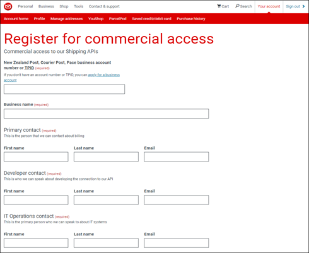Click the Search magnifier icon

[x=237, y=6]
